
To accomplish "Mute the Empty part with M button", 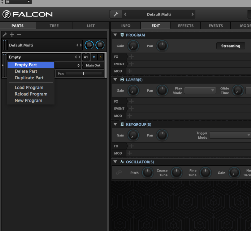I will coord(94,57).
